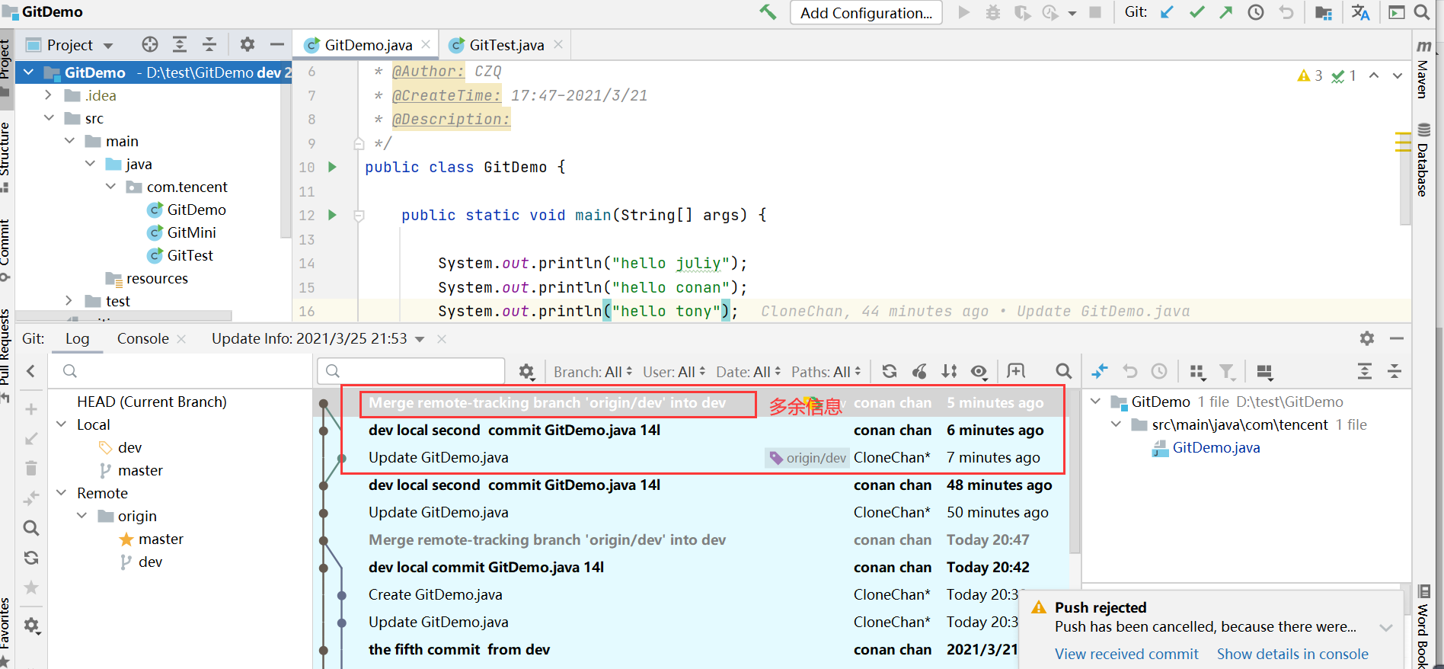Click Group By icon in changes pane
The height and width of the screenshot is (669, 1444).
point(1197,371)
